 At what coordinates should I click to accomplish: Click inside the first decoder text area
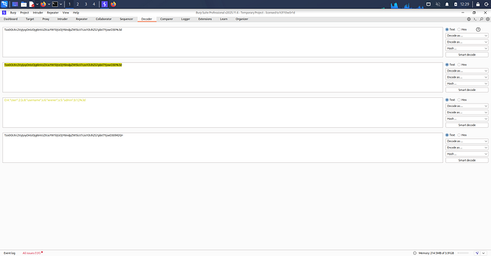click(222, 42)
